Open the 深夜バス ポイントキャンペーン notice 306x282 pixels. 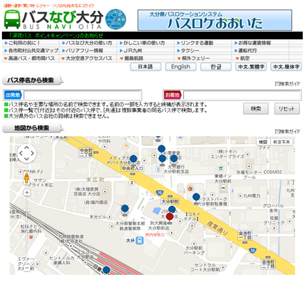55,35
